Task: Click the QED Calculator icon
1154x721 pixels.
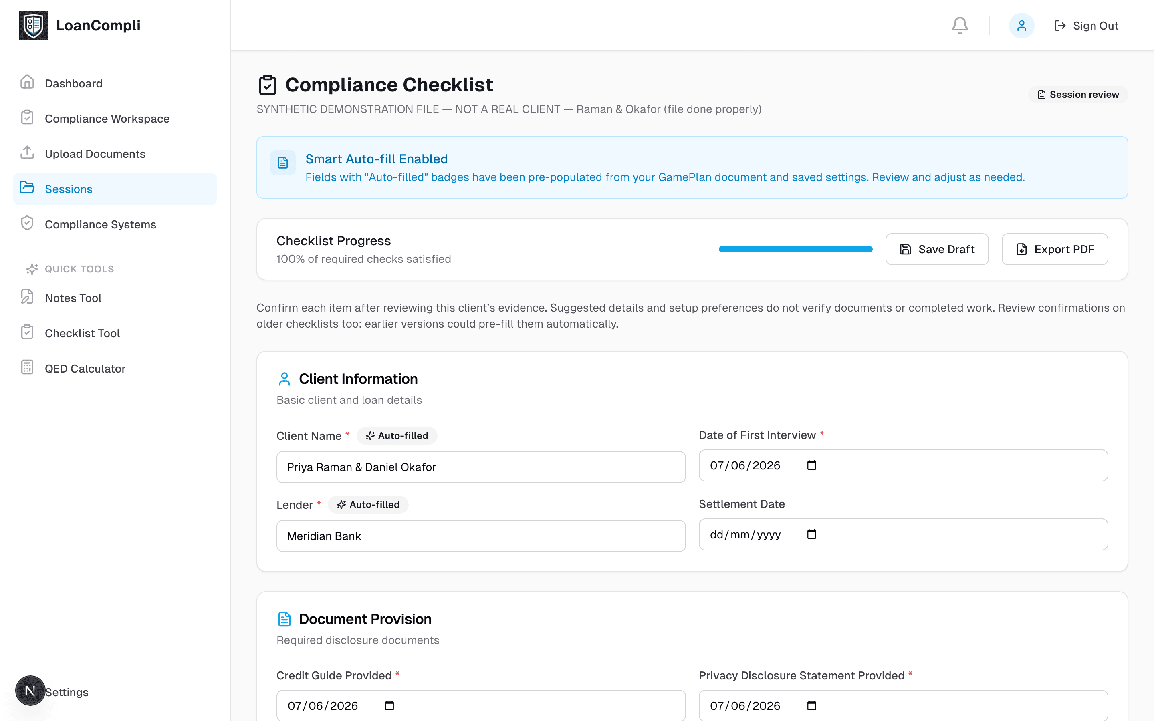Action: coord(27,368)
